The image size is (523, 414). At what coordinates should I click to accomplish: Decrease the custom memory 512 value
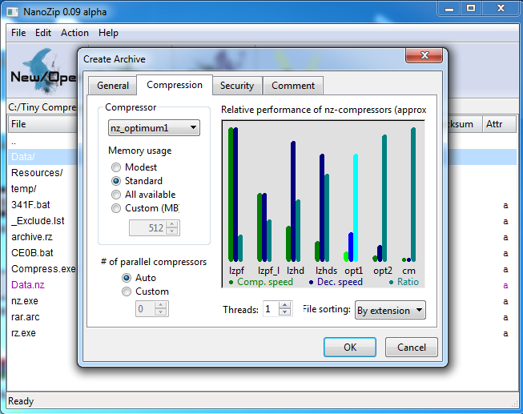click(171, 231)
